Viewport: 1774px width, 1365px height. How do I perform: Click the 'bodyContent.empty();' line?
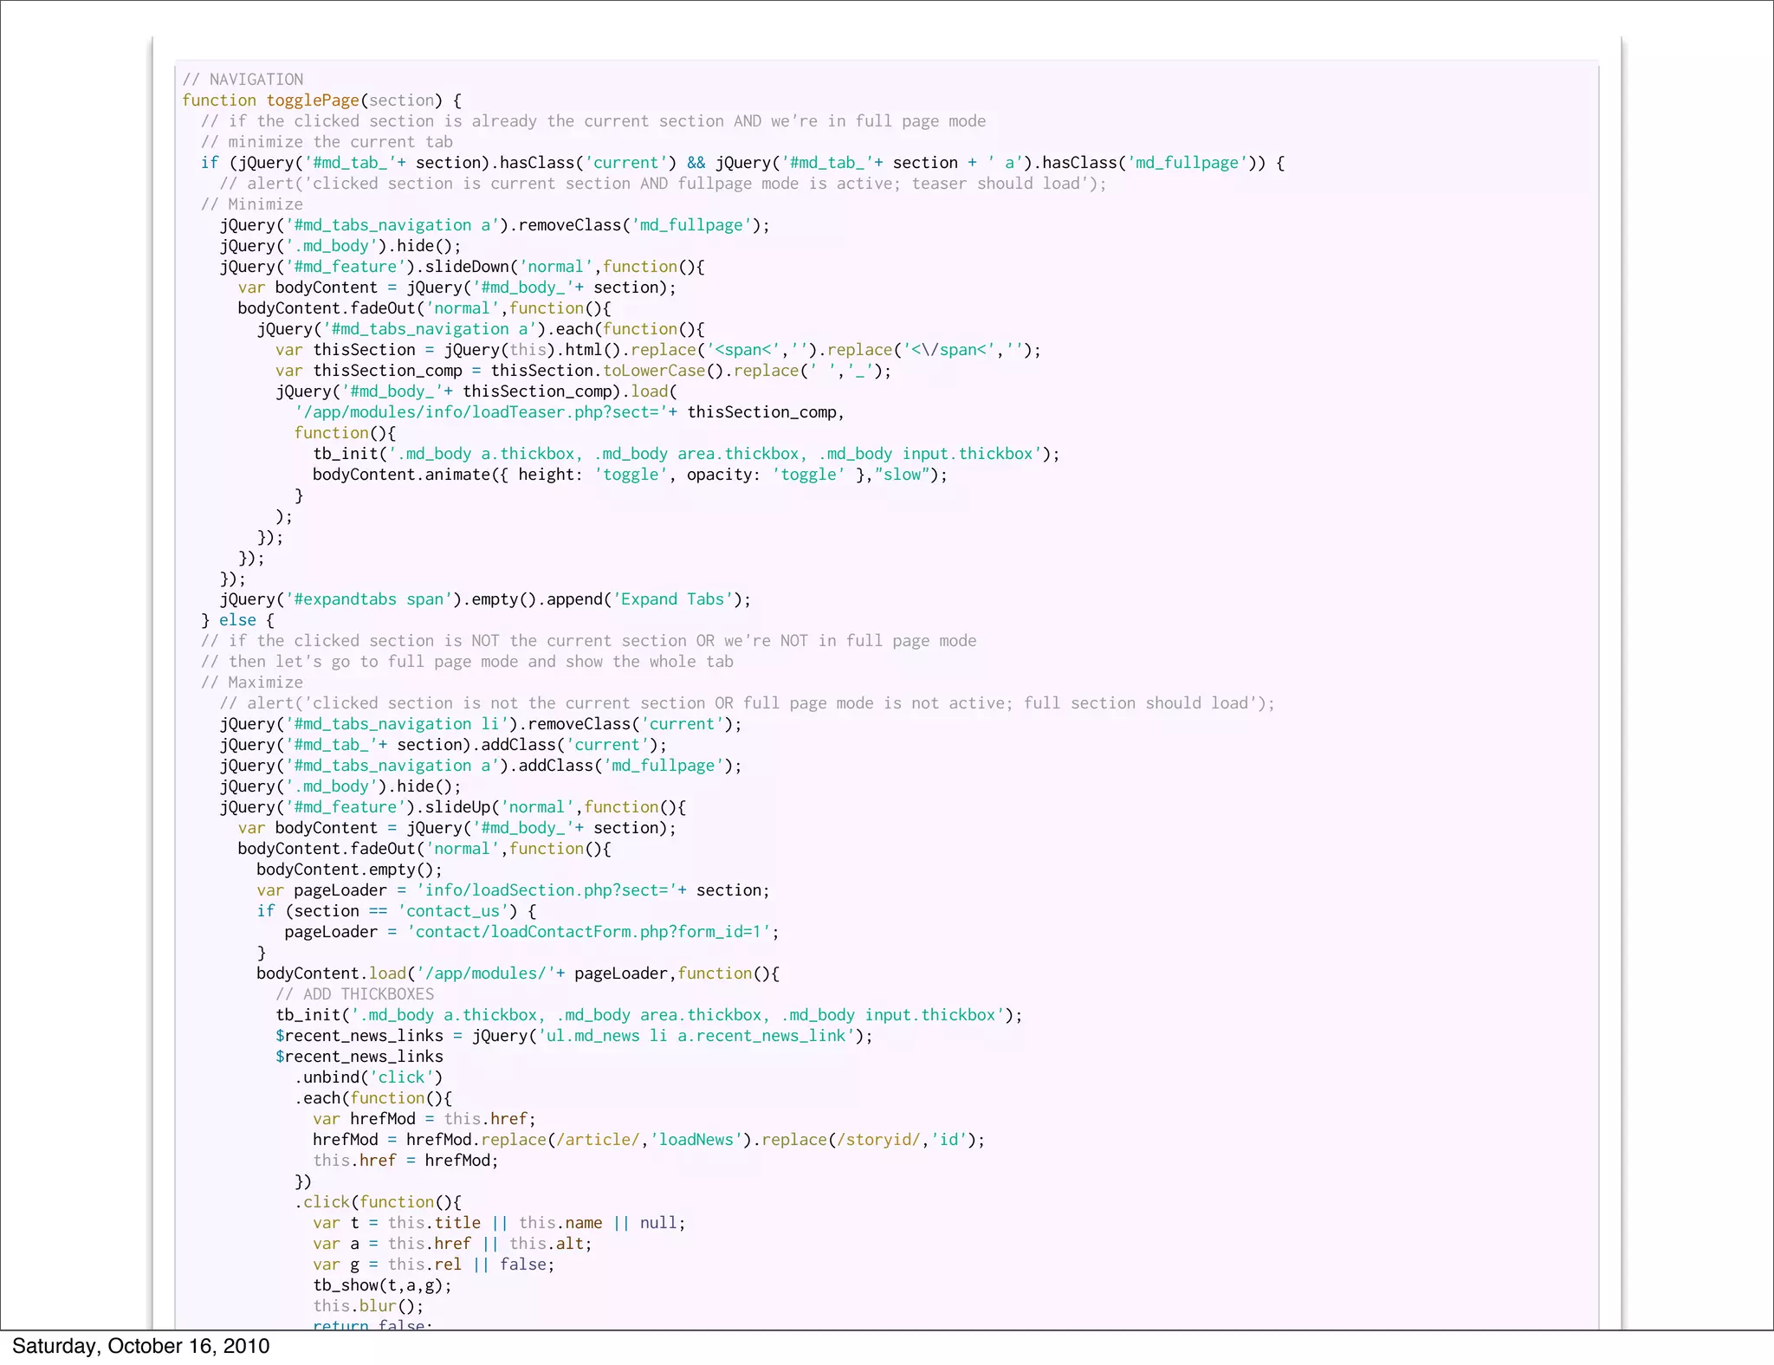point(349,870)
